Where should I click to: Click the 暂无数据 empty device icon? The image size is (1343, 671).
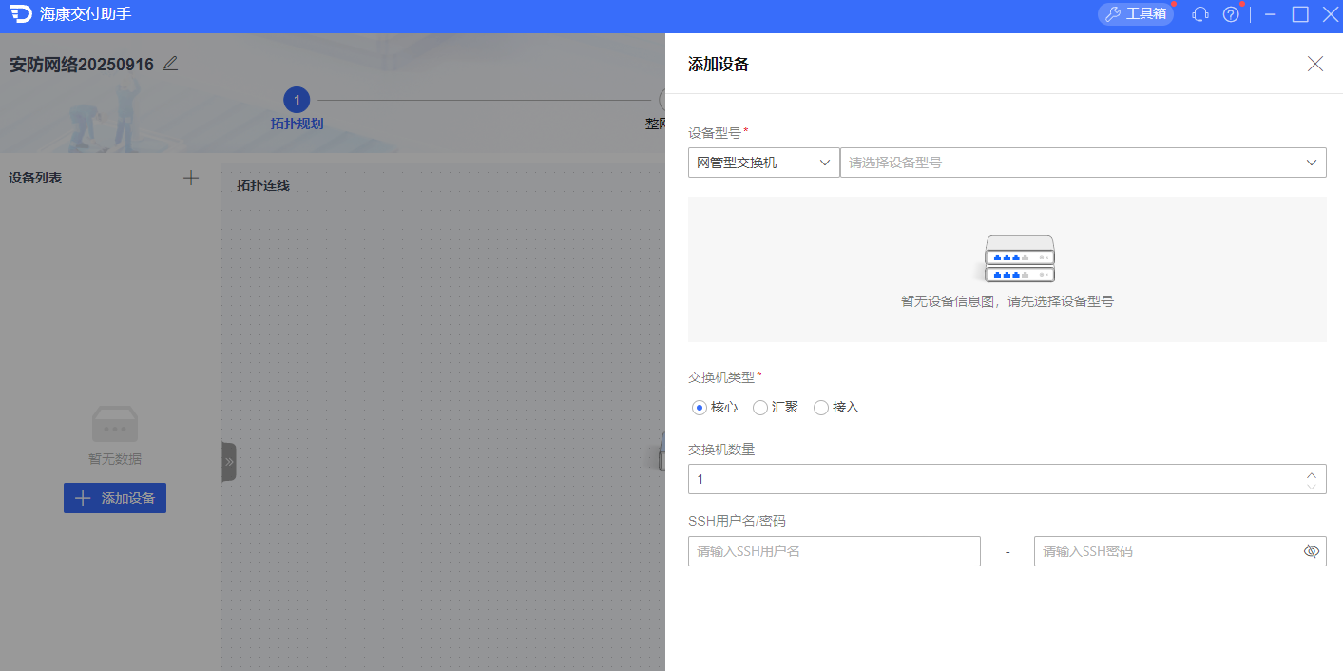click(x=115, y=424)
